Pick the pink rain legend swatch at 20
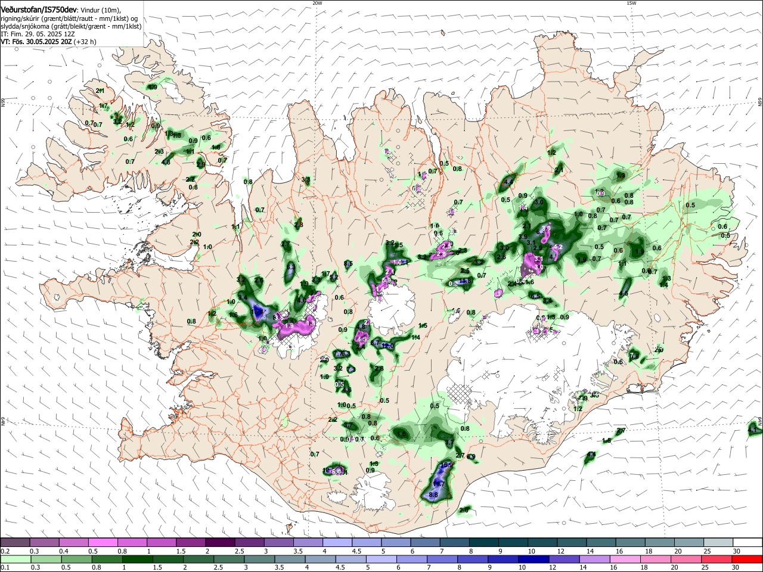The height and width of the screenshot is (572, 763). pos(686,559)
